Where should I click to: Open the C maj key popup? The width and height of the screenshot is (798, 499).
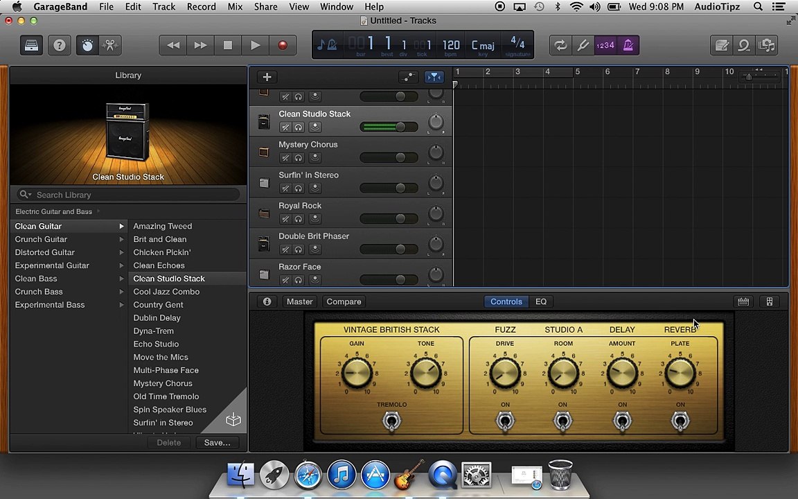tap(482, 45)
